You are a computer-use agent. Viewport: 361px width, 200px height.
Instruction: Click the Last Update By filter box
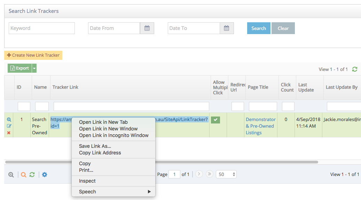(344, 106)
